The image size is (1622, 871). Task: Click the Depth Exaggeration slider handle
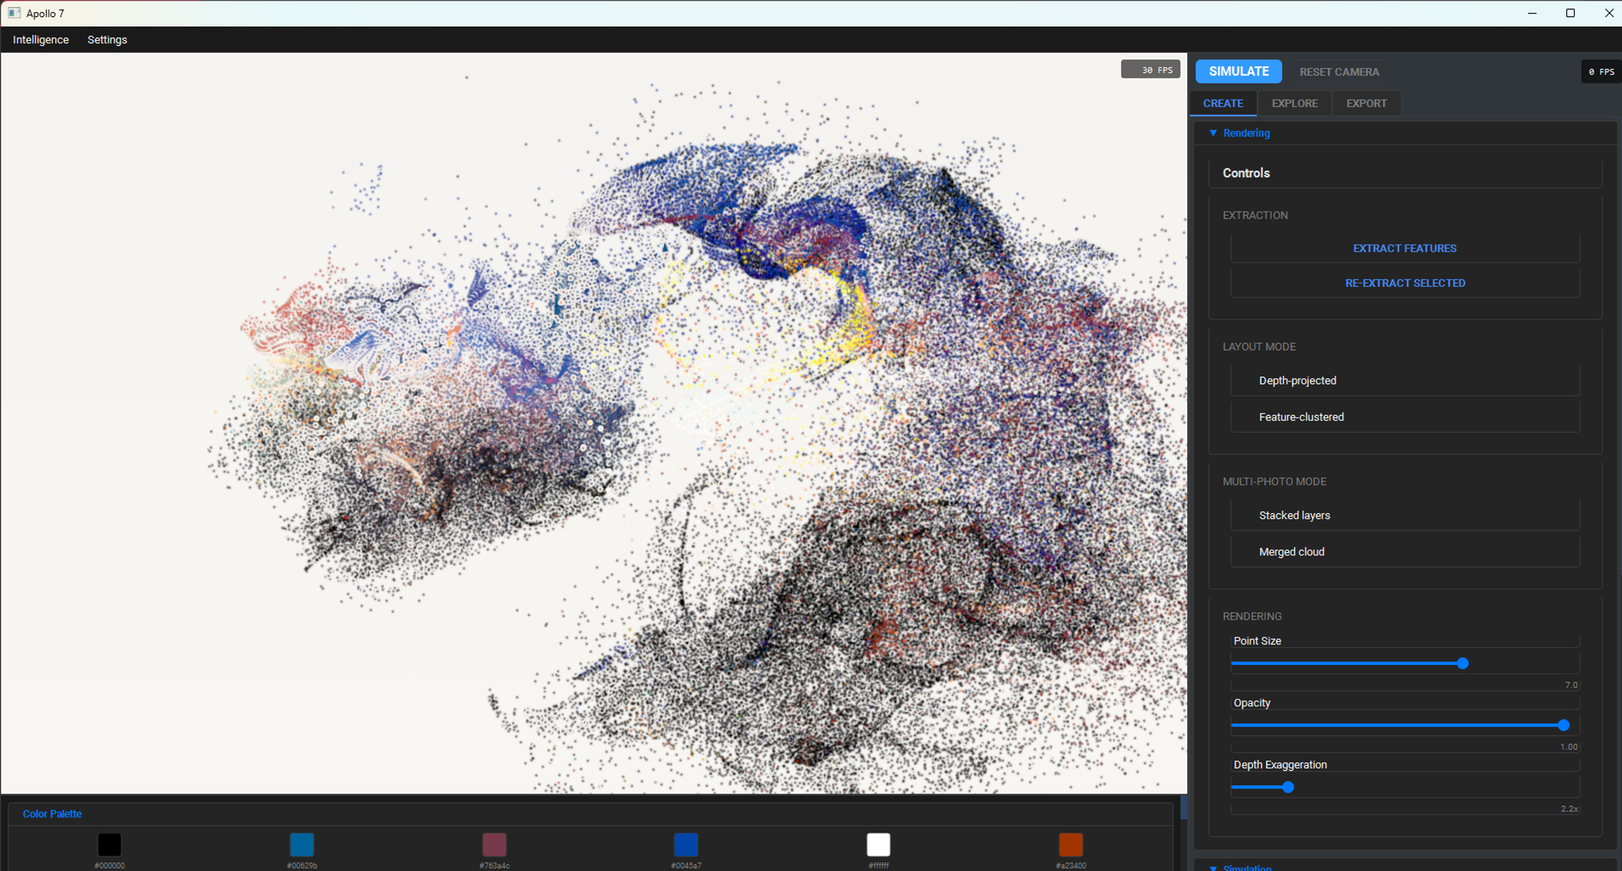pyautogui.click(x=1287, y=787)
